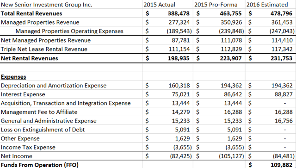Click the 16,756 General and Administrative estimate

271,121
